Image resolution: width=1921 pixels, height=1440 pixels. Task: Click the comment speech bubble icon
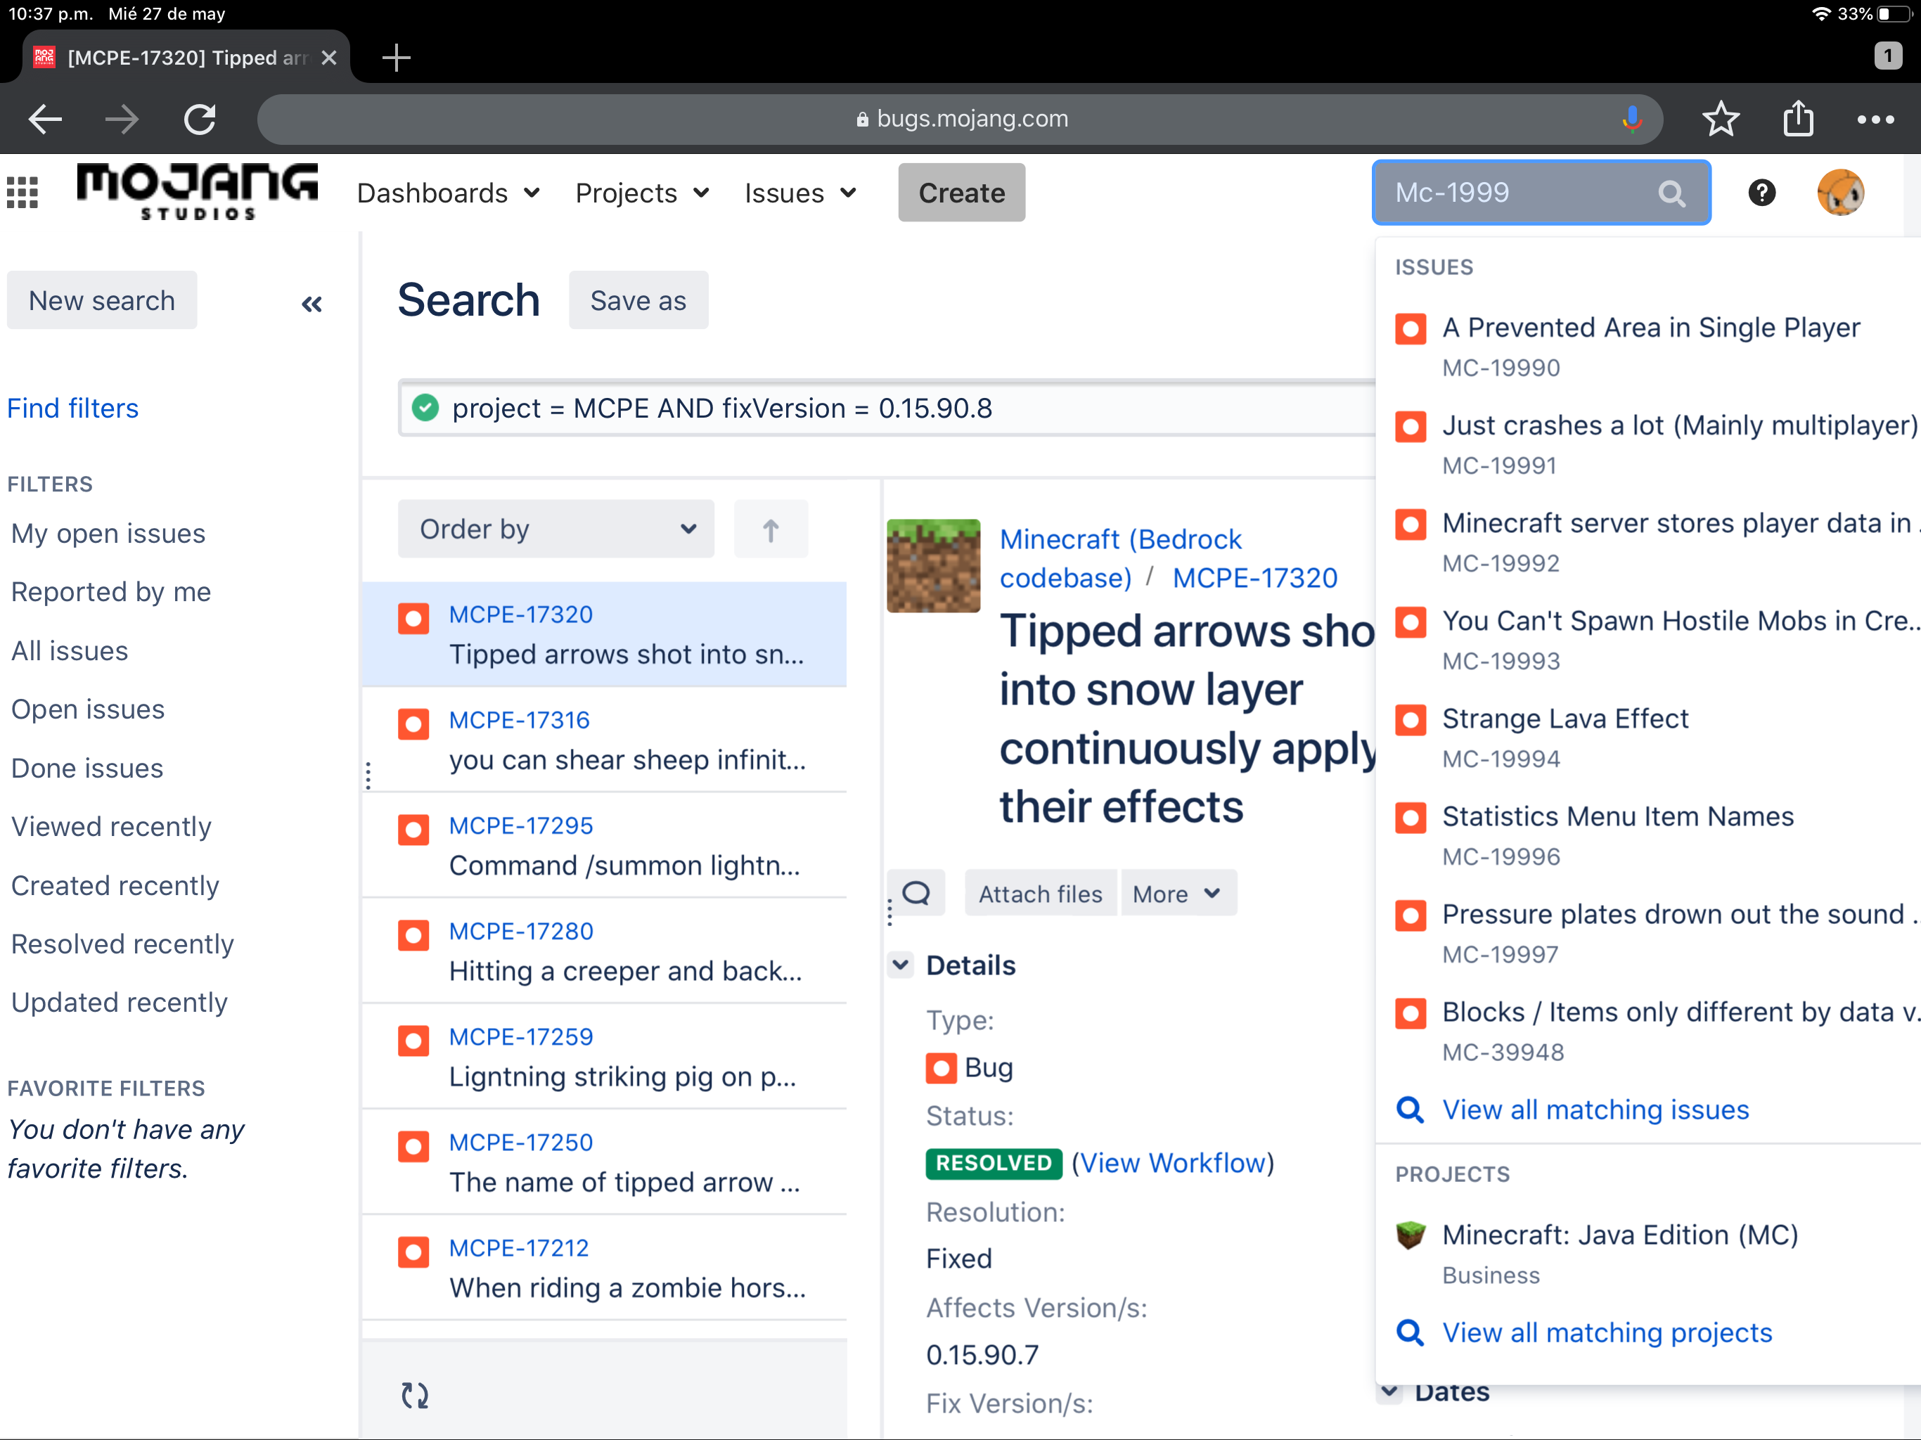click(916, 893)
